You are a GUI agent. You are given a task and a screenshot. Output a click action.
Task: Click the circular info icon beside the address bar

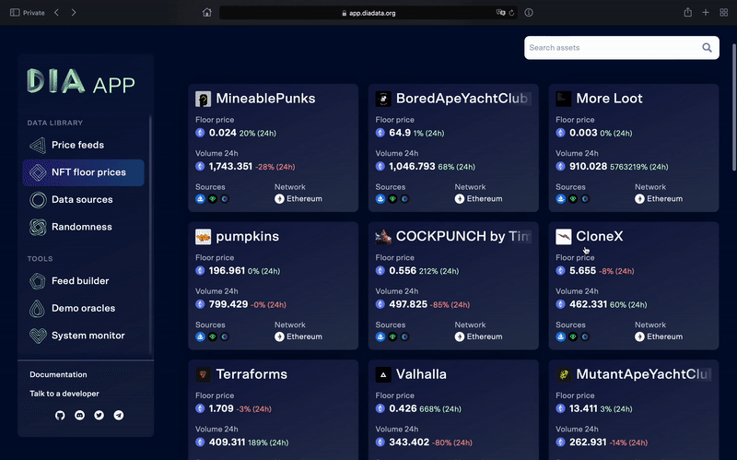pos(529,13)
